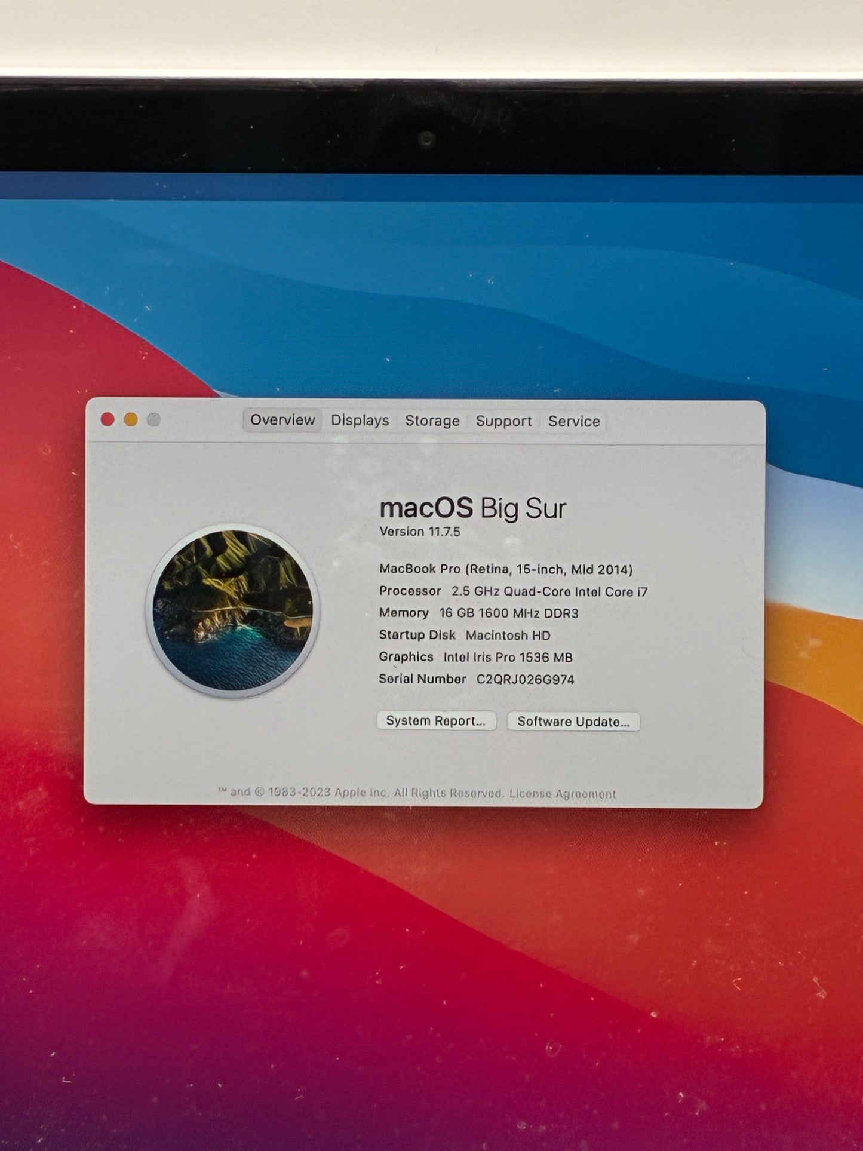Open the Storage tab

(432, 421)
